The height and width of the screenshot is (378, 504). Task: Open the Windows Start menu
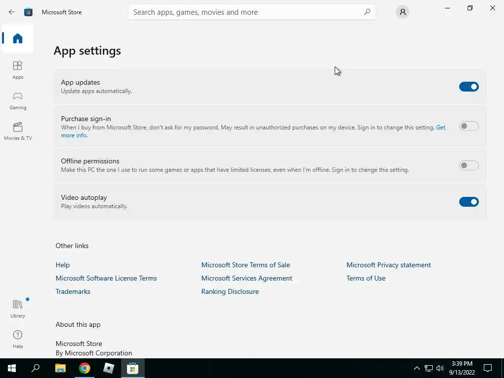tap(12, 368)
